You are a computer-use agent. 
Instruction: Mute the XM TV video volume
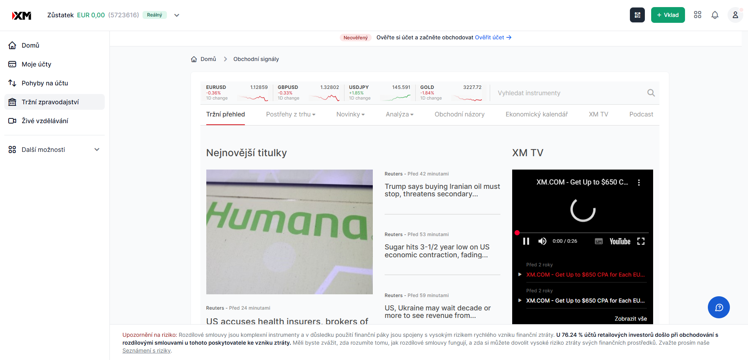(542, 241)
